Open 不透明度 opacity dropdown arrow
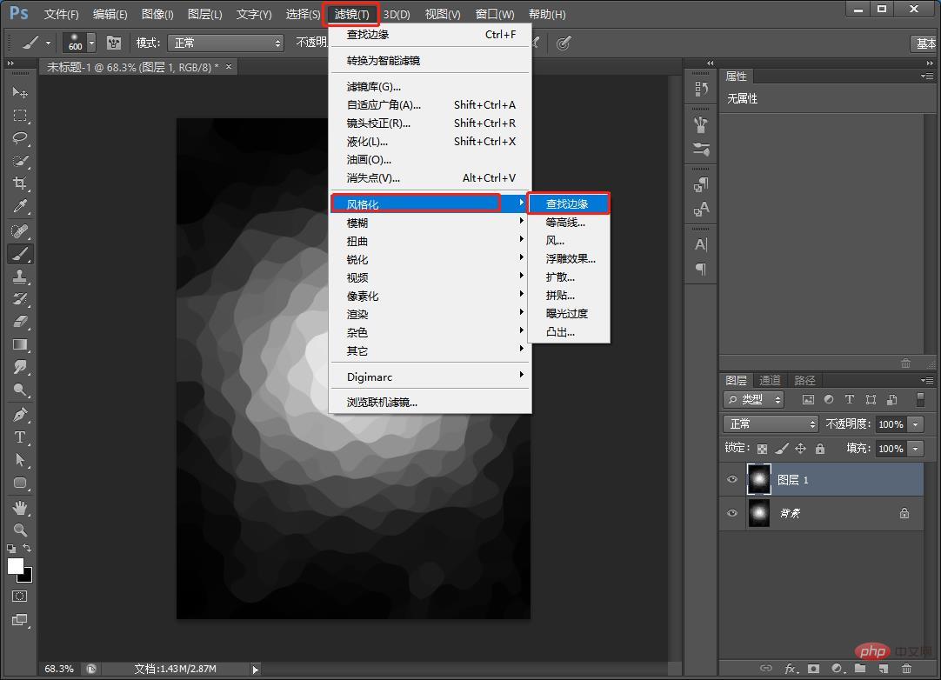 (x=915, y=423)
